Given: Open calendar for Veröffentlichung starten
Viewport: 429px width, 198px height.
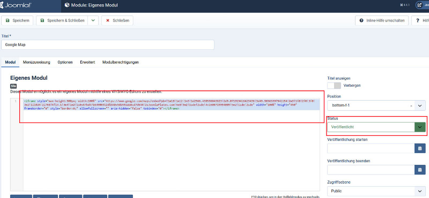Looking at the screenshot, I should (420, 148).
